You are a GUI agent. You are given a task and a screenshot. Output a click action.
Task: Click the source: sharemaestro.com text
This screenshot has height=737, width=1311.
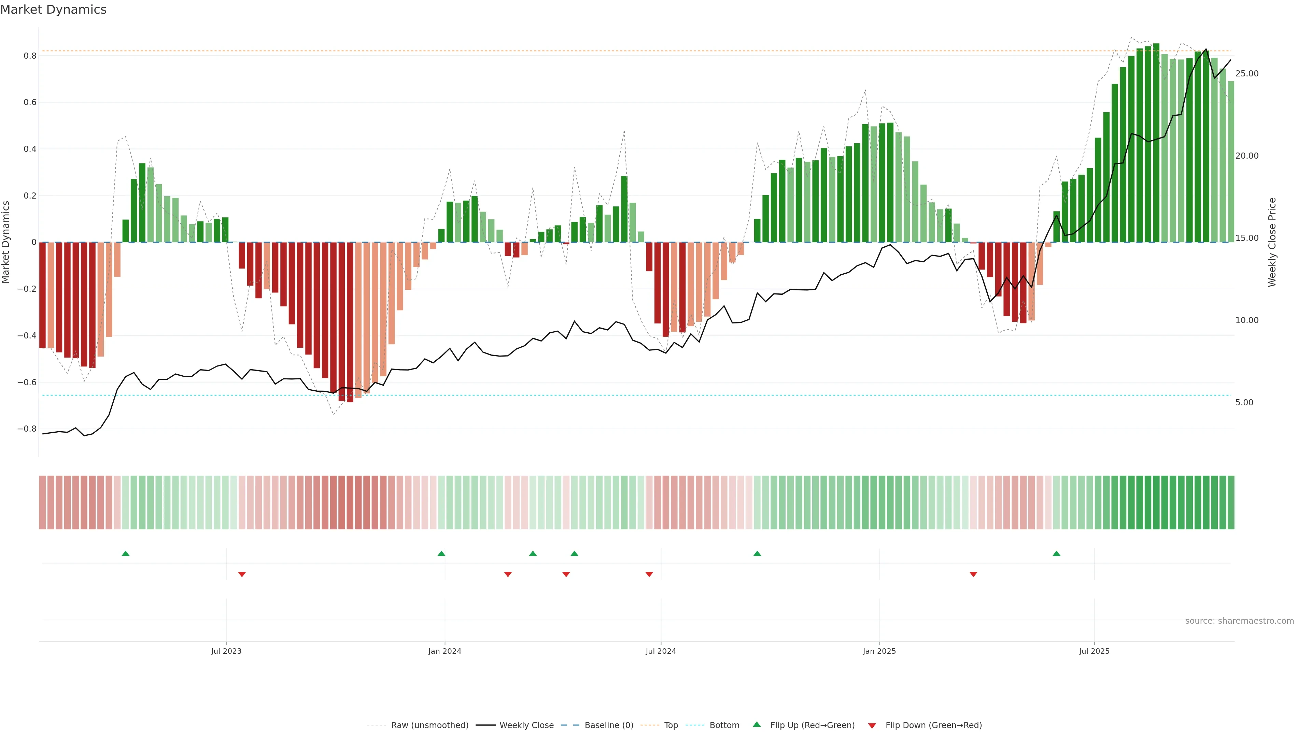[x=1239, y=621]
